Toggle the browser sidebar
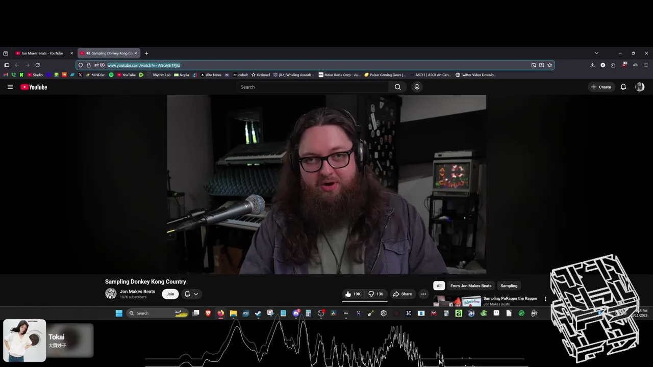This screenshot has height=367, width=653. point(7,65)
